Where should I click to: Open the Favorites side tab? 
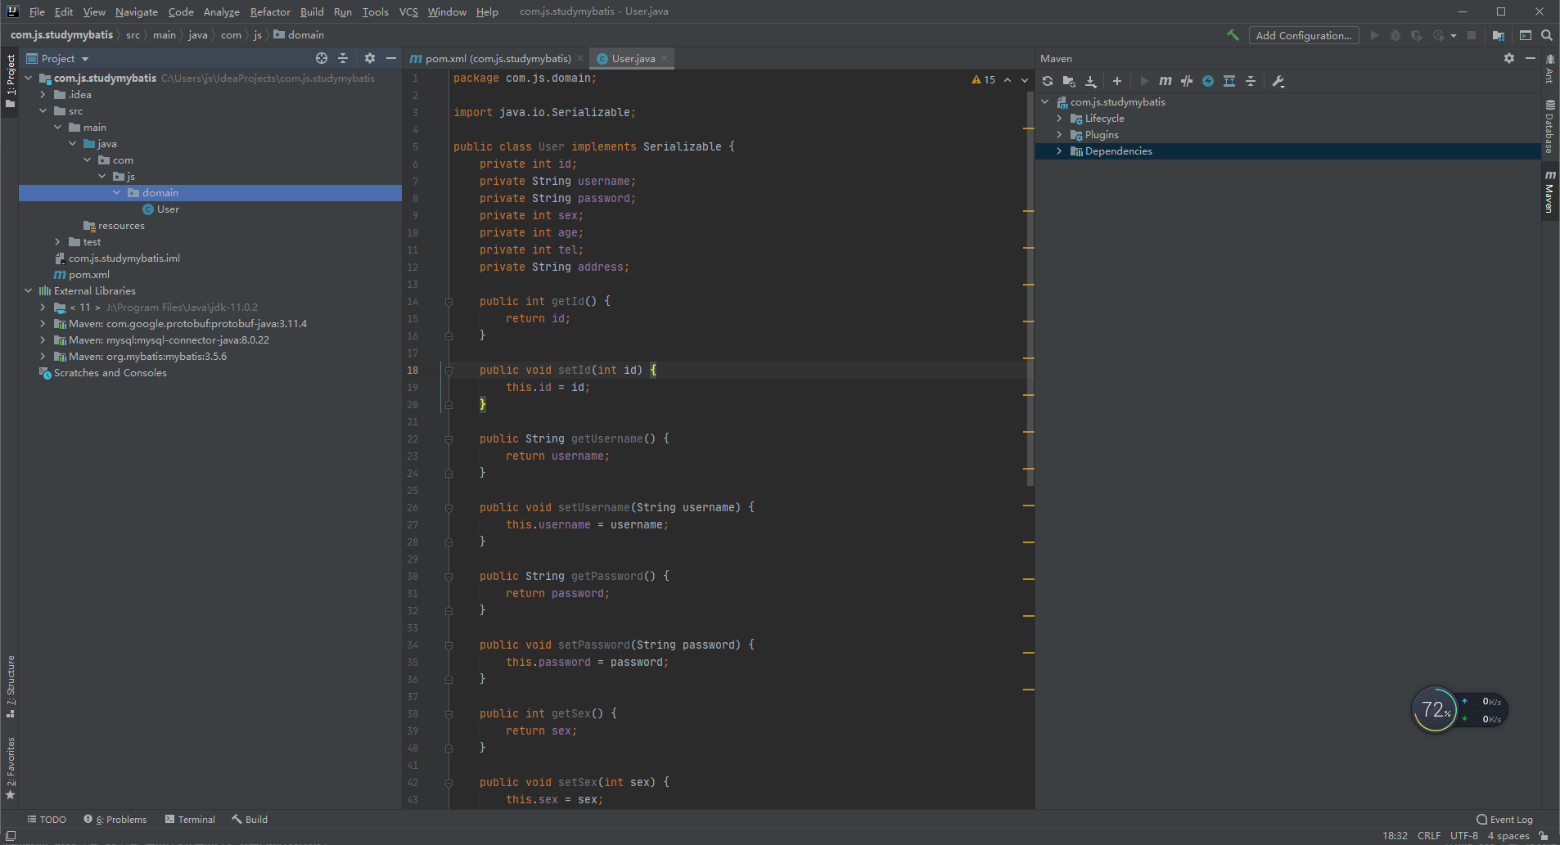[11, 768]
